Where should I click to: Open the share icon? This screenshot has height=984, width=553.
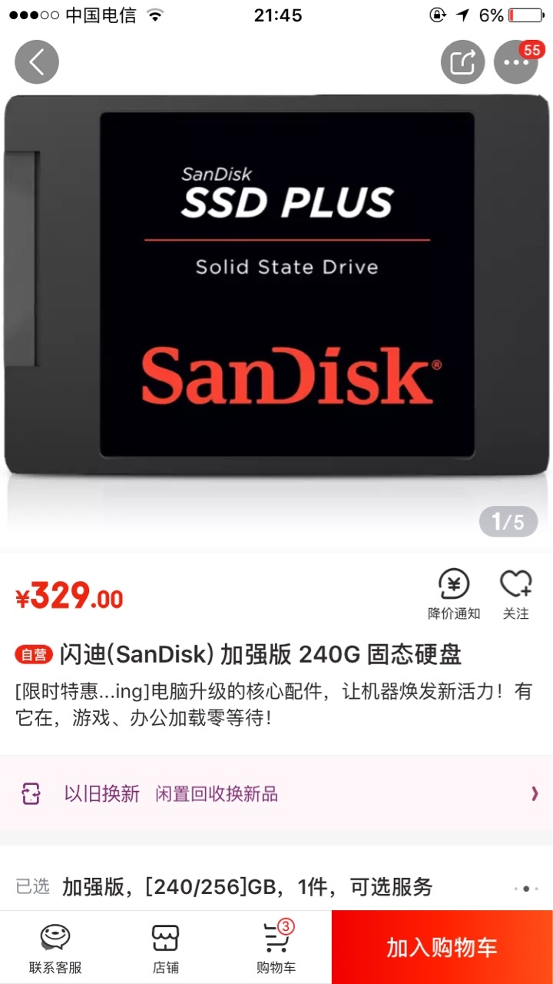click(462, 62)
